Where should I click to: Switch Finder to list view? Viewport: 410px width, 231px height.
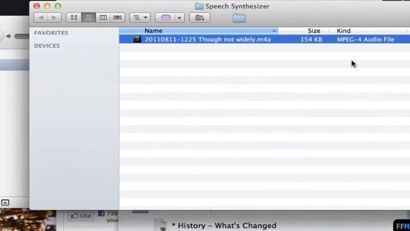coord(88,17)
